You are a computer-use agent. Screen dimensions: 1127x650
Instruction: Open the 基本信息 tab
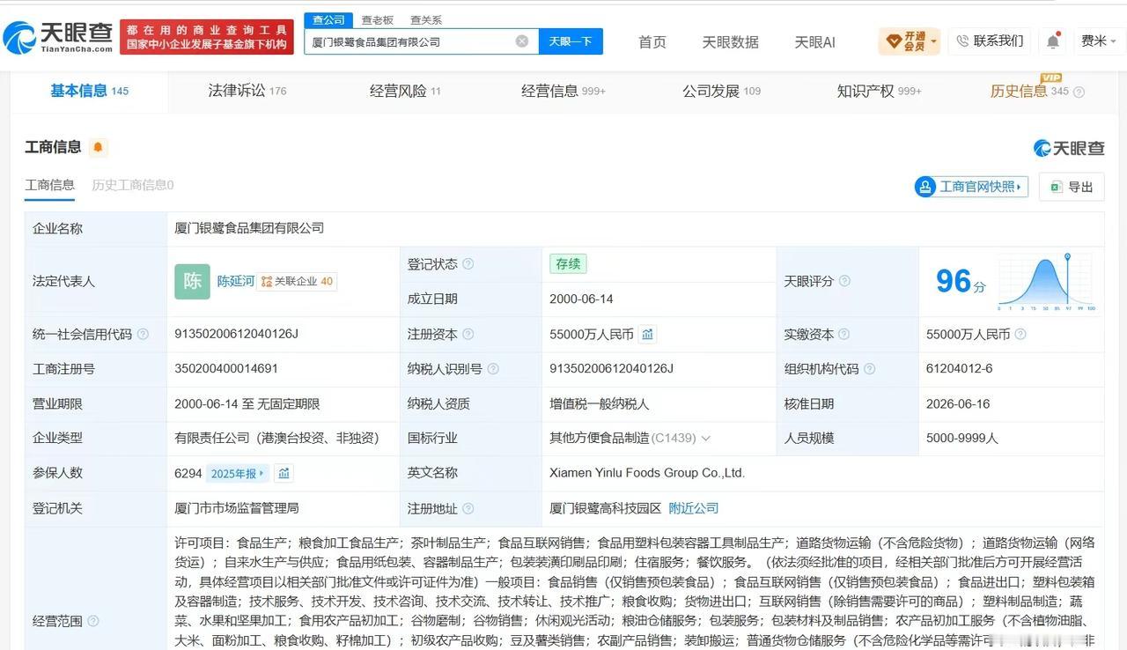[89, 91]
